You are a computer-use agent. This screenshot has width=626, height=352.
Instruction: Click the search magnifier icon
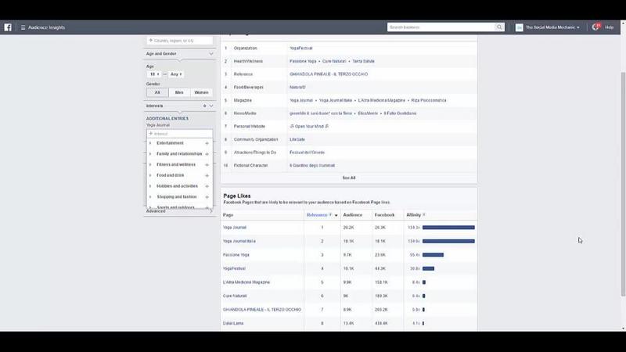click(x=499, y=27)
